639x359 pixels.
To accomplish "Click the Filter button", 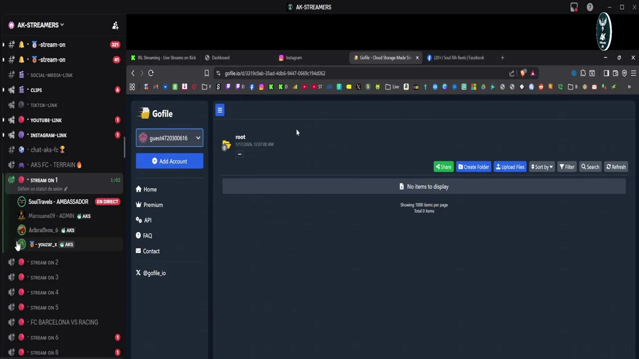I will click(567, 167).
